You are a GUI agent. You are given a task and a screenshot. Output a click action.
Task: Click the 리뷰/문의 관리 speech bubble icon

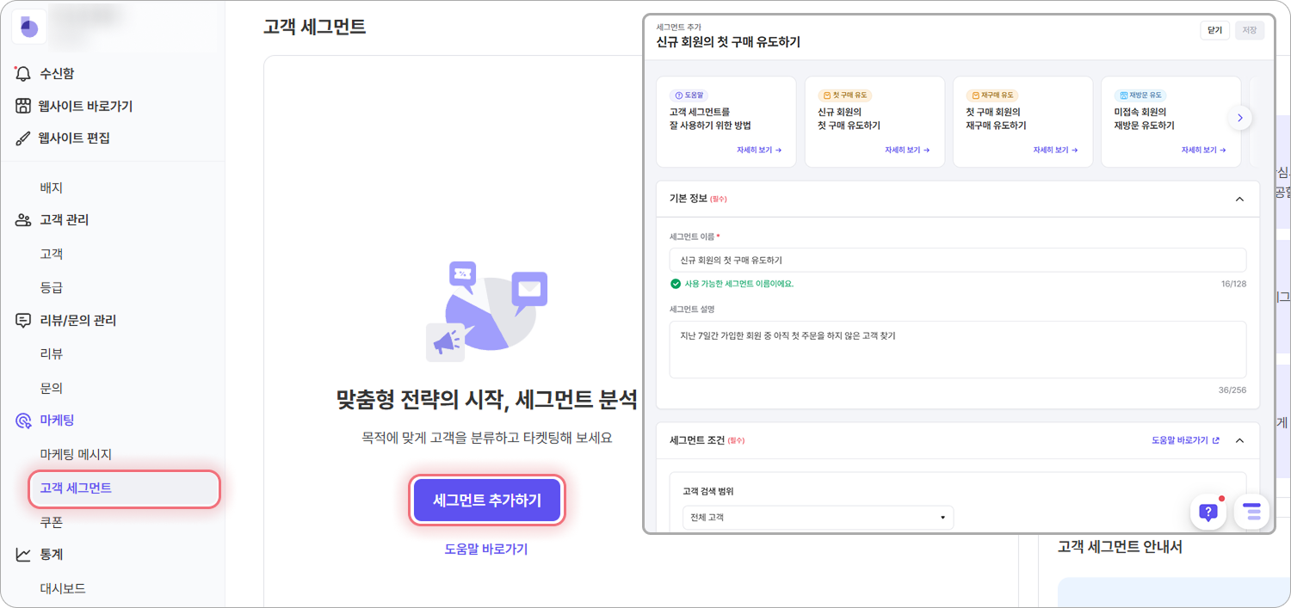[x=23, y=321]
